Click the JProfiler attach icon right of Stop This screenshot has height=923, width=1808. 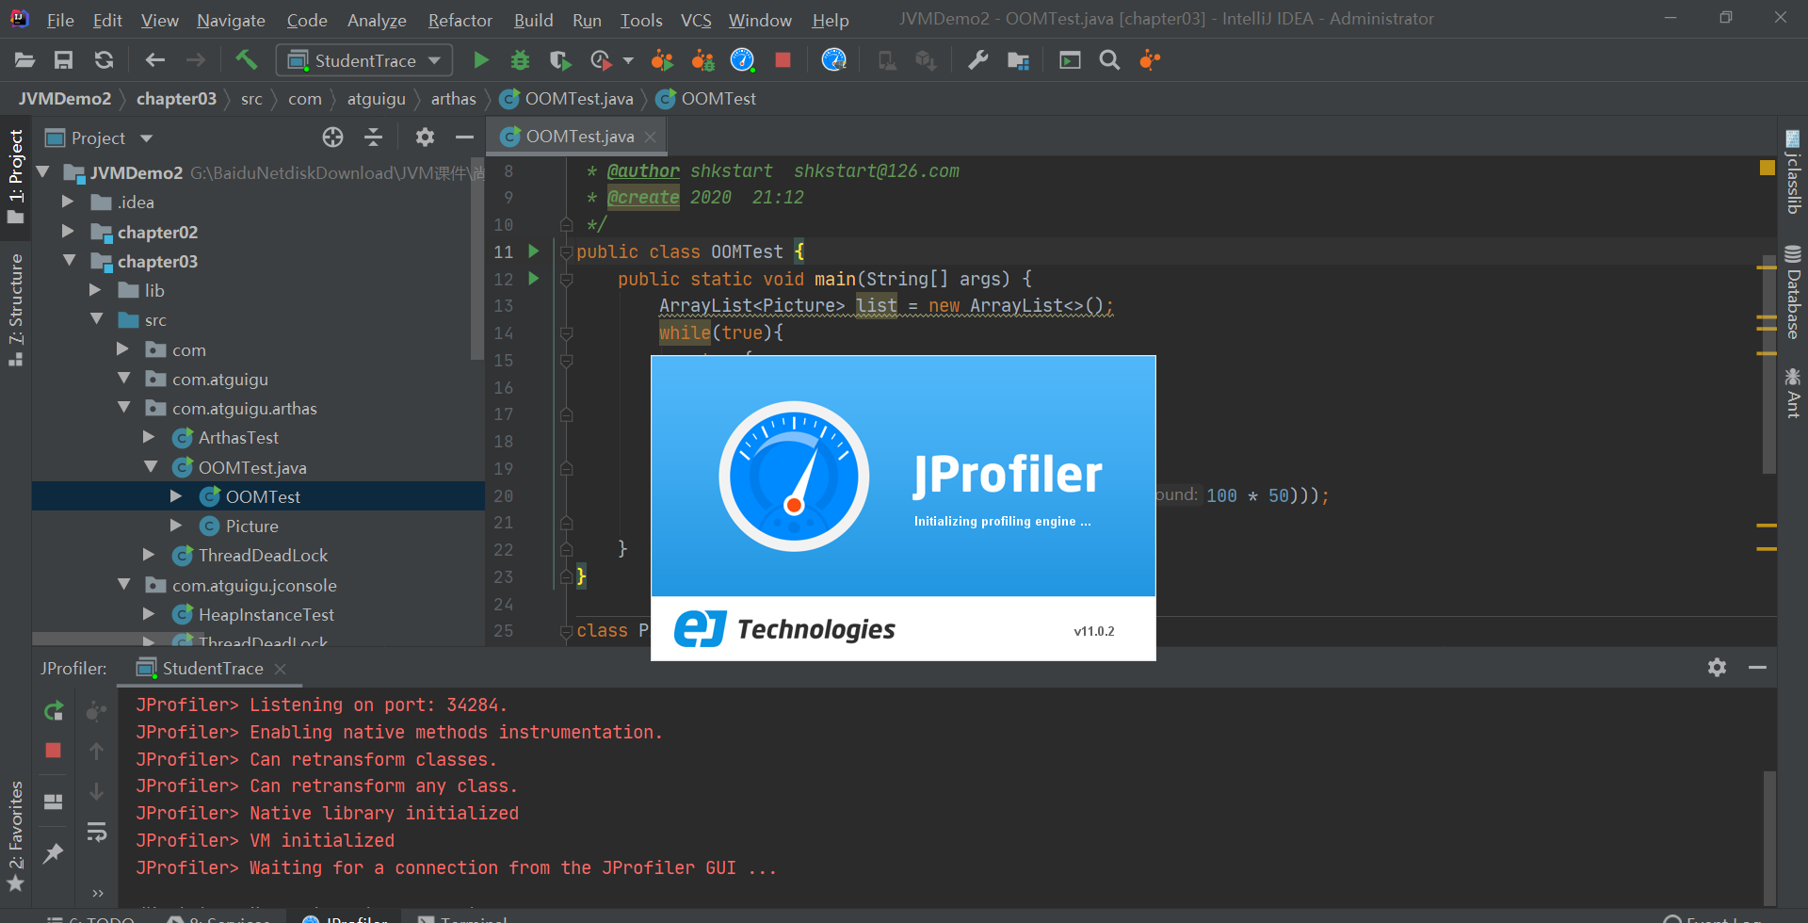[x=834, y=61]
